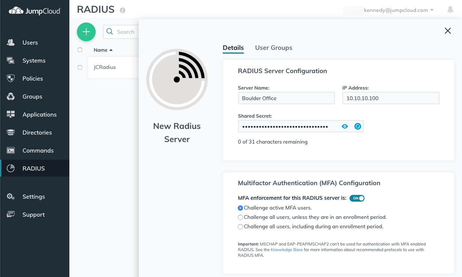
Task: Click the Server Name field
Action: [x=286, y=98]
